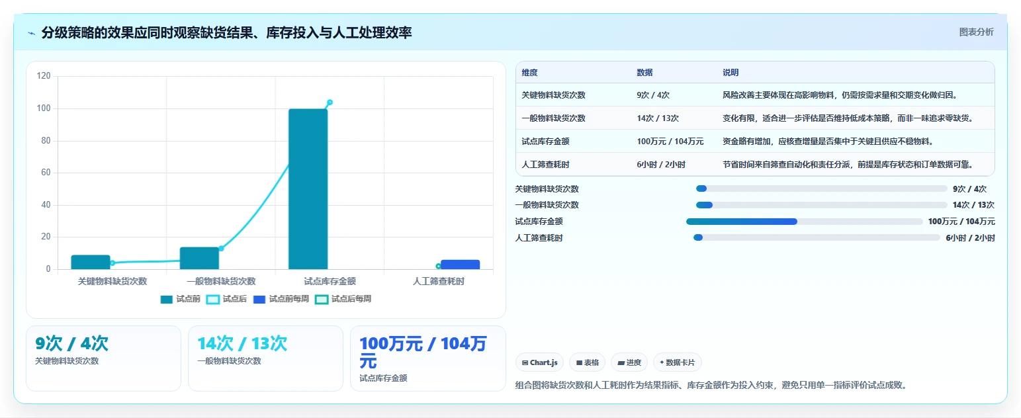This screenshot has height=418, width=1021.
Task: Click table cell 6小时 / 2小时
Action: 661,165
